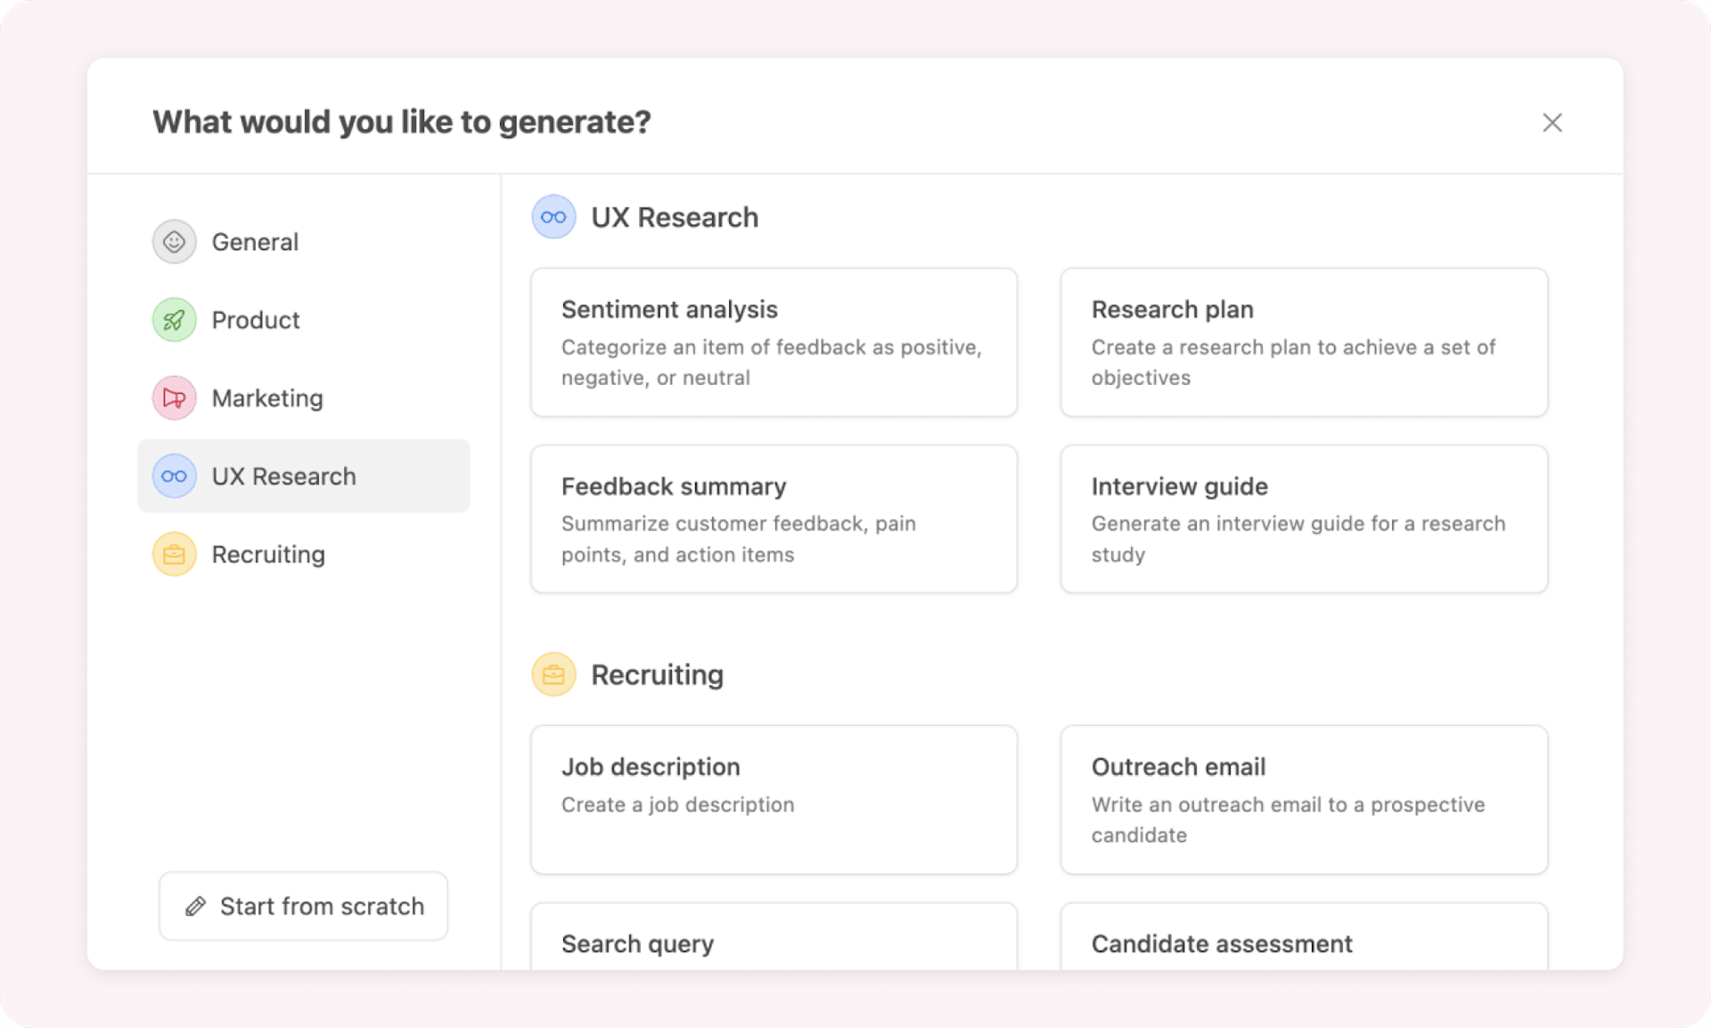Select the Recruiting briefcase sidebar icon

pos(174,554)
